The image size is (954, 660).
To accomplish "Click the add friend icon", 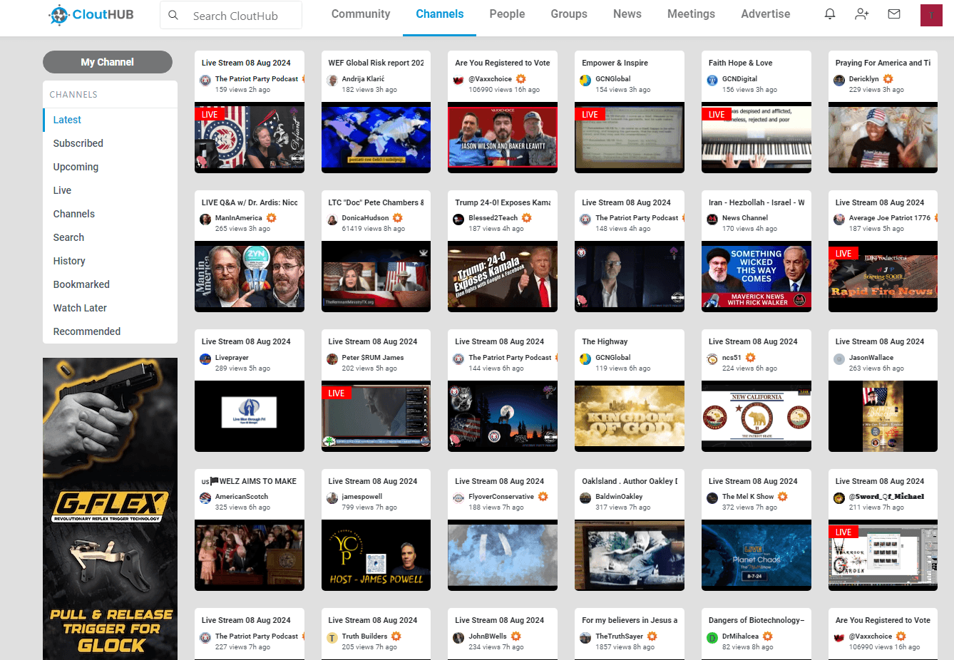I will pos(862,14).
